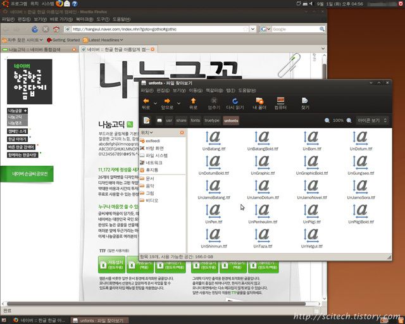405x324 pixels.
Task: Zoom in with the magnifier plus icon
Action: (x=349, y=120)
